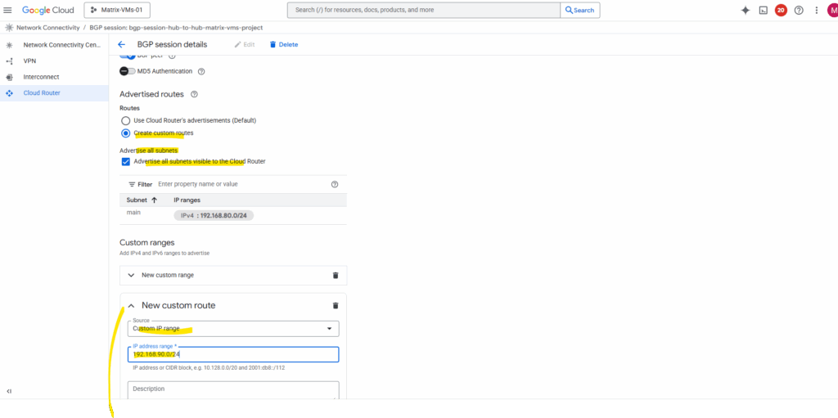This screenshot has height=418, width=838.
Task: Click the blue Search button
Action: point(580,10)
